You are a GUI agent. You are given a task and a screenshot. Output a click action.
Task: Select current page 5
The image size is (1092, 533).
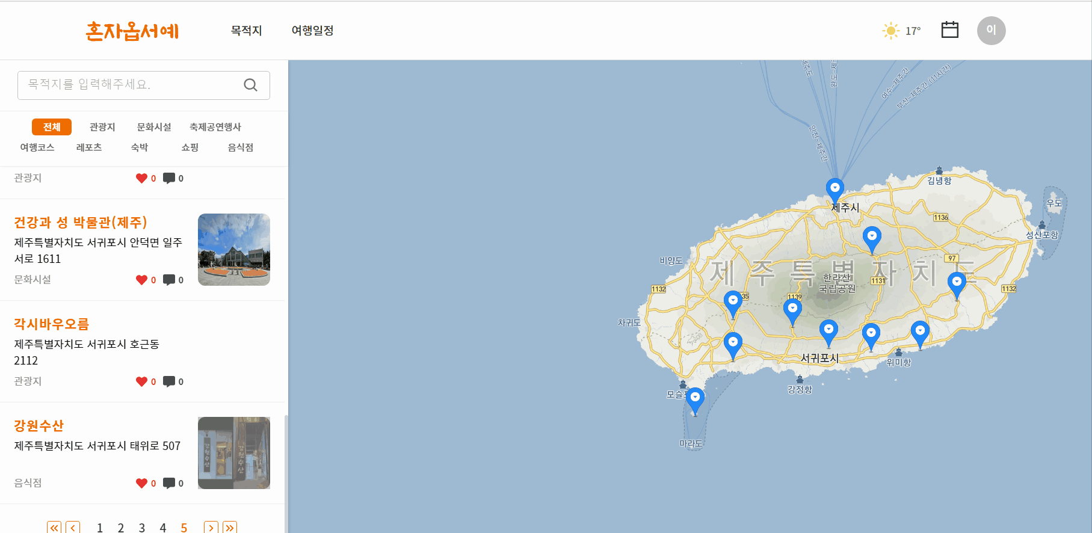[x=184, y=528]
